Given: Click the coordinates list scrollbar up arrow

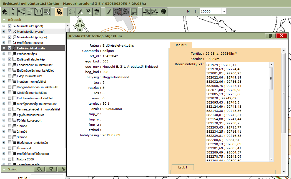Looking at the screenshot, I should pyautogui.click(x=271, y=64).
